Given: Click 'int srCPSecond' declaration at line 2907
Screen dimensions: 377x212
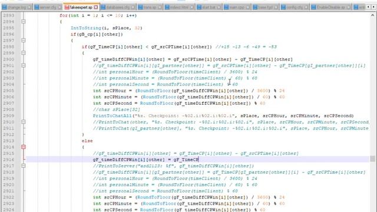Looking at the screenshot, I should coord(179,103).
